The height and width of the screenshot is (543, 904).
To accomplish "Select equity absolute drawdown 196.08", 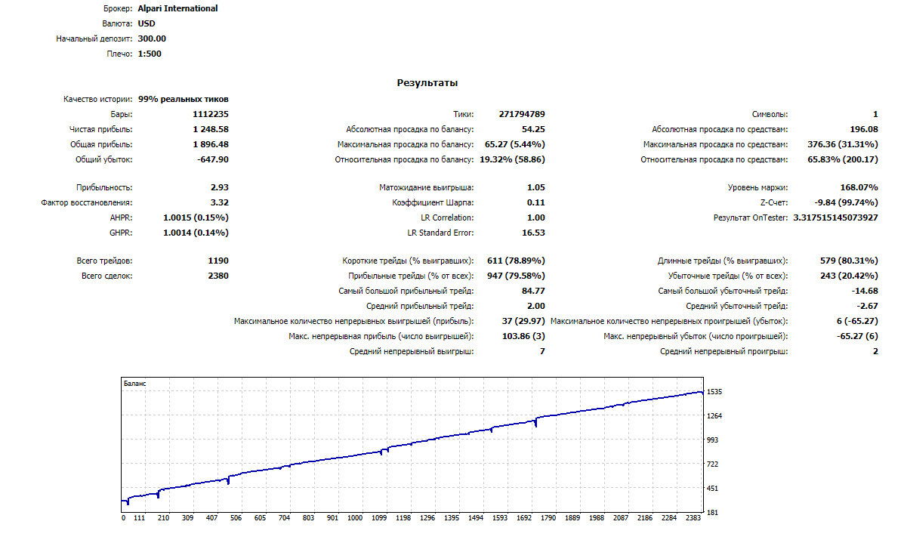I will 864,129.
